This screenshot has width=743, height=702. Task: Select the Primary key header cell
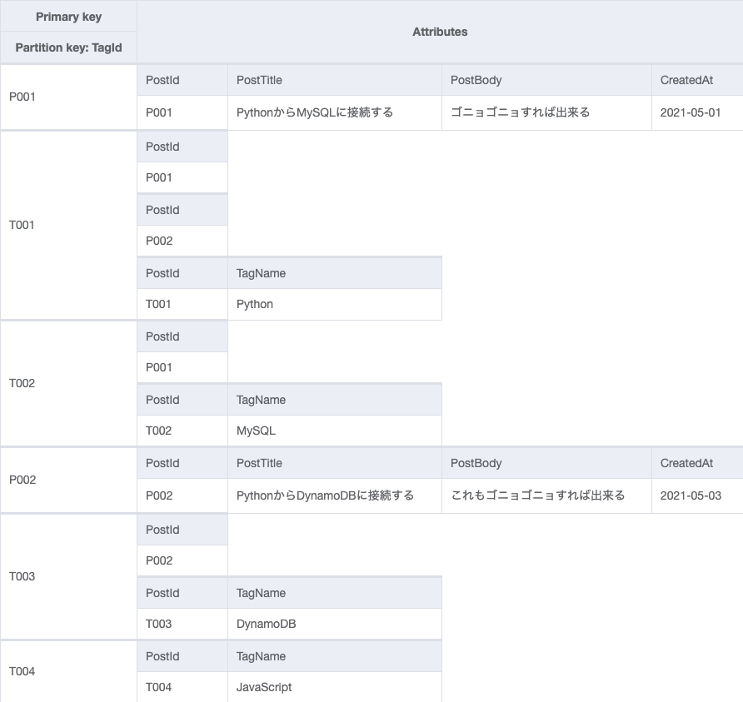(x=67, y=16)
